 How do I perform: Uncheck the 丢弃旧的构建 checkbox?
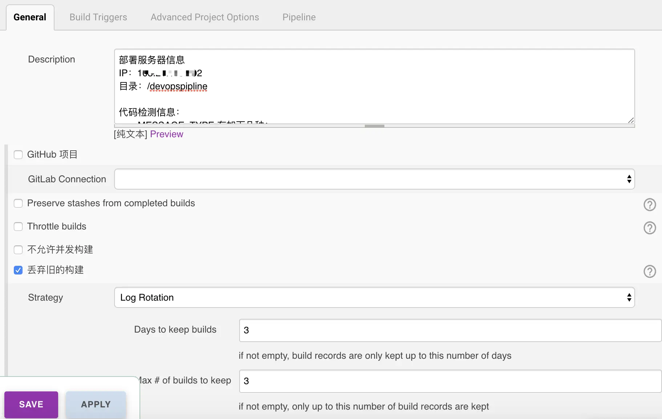[x=18, y=270]
